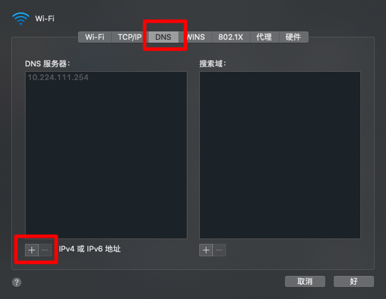
Task: Click the IPv4 或 IPv6 地址 label
Action: (x=90, y=249)
